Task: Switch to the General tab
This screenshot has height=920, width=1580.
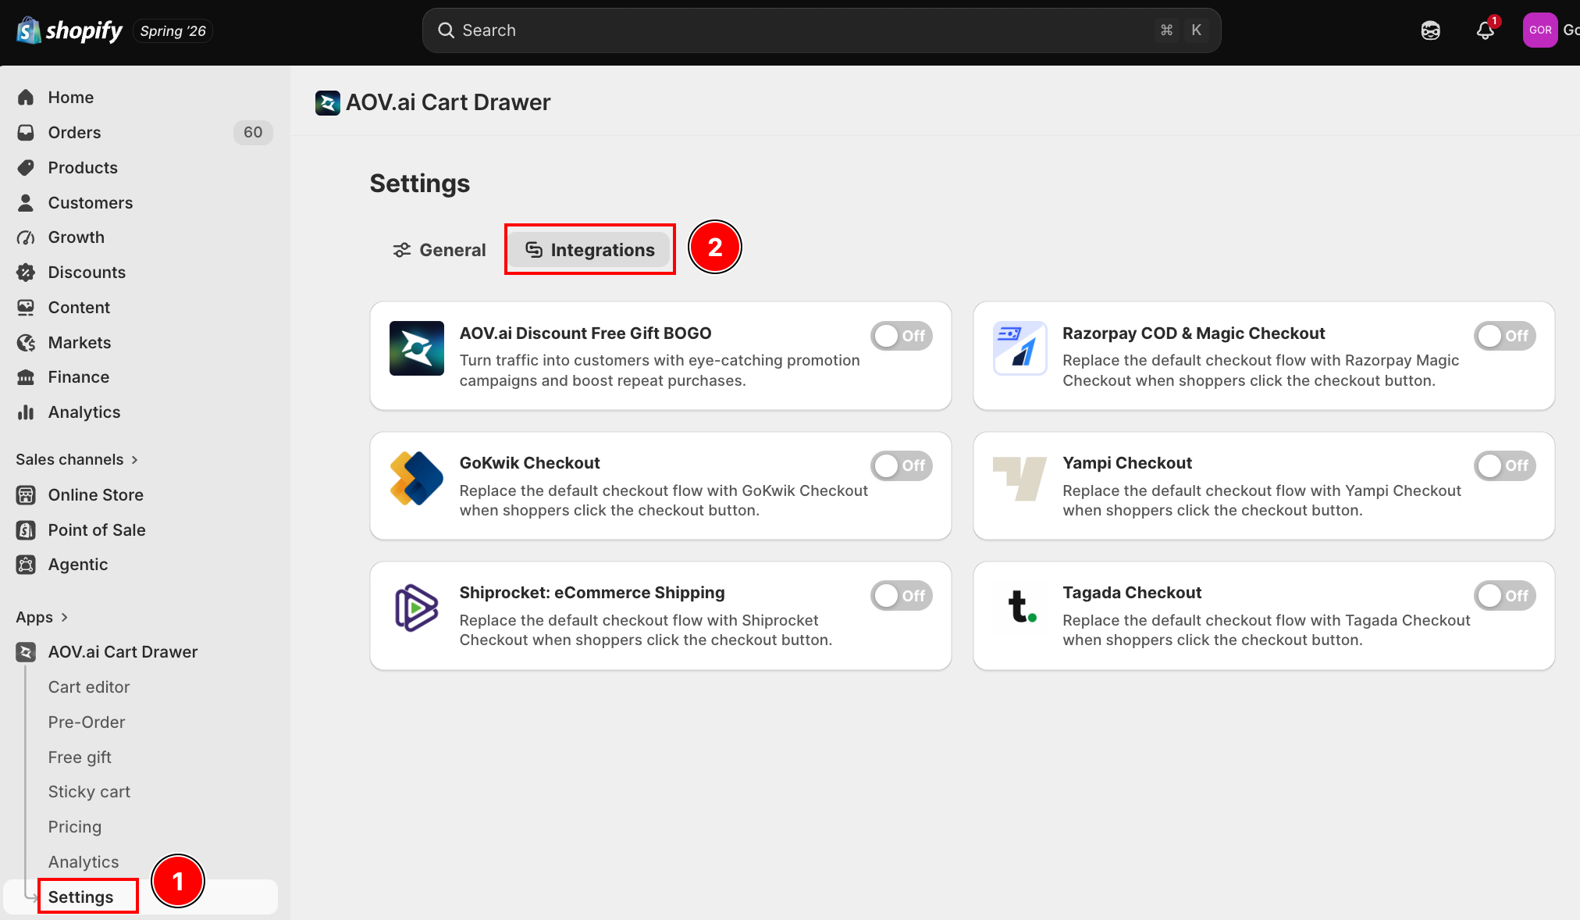Action: tap(439, 250)
